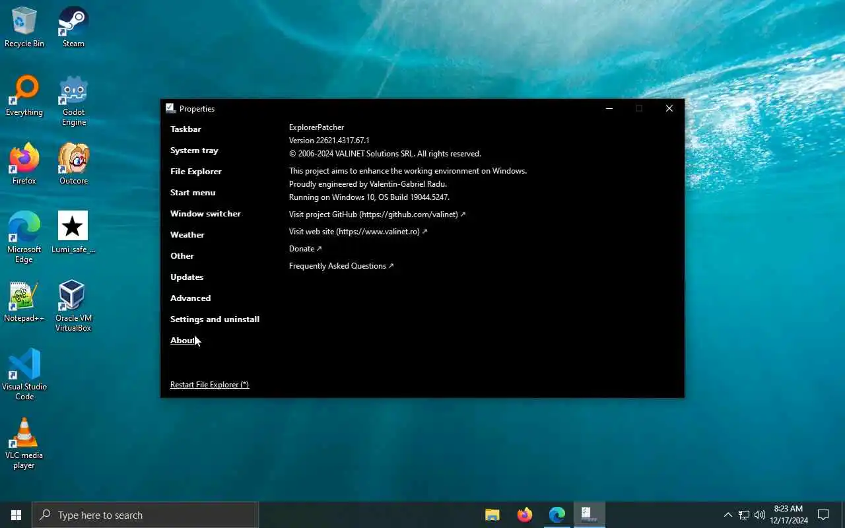This screenshot has width=845, height=528.
Task: Open Settings and uninstall section
Action: (x=215, y=319)
